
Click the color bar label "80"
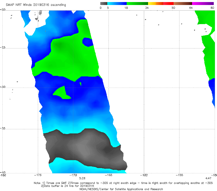[212, 8]
